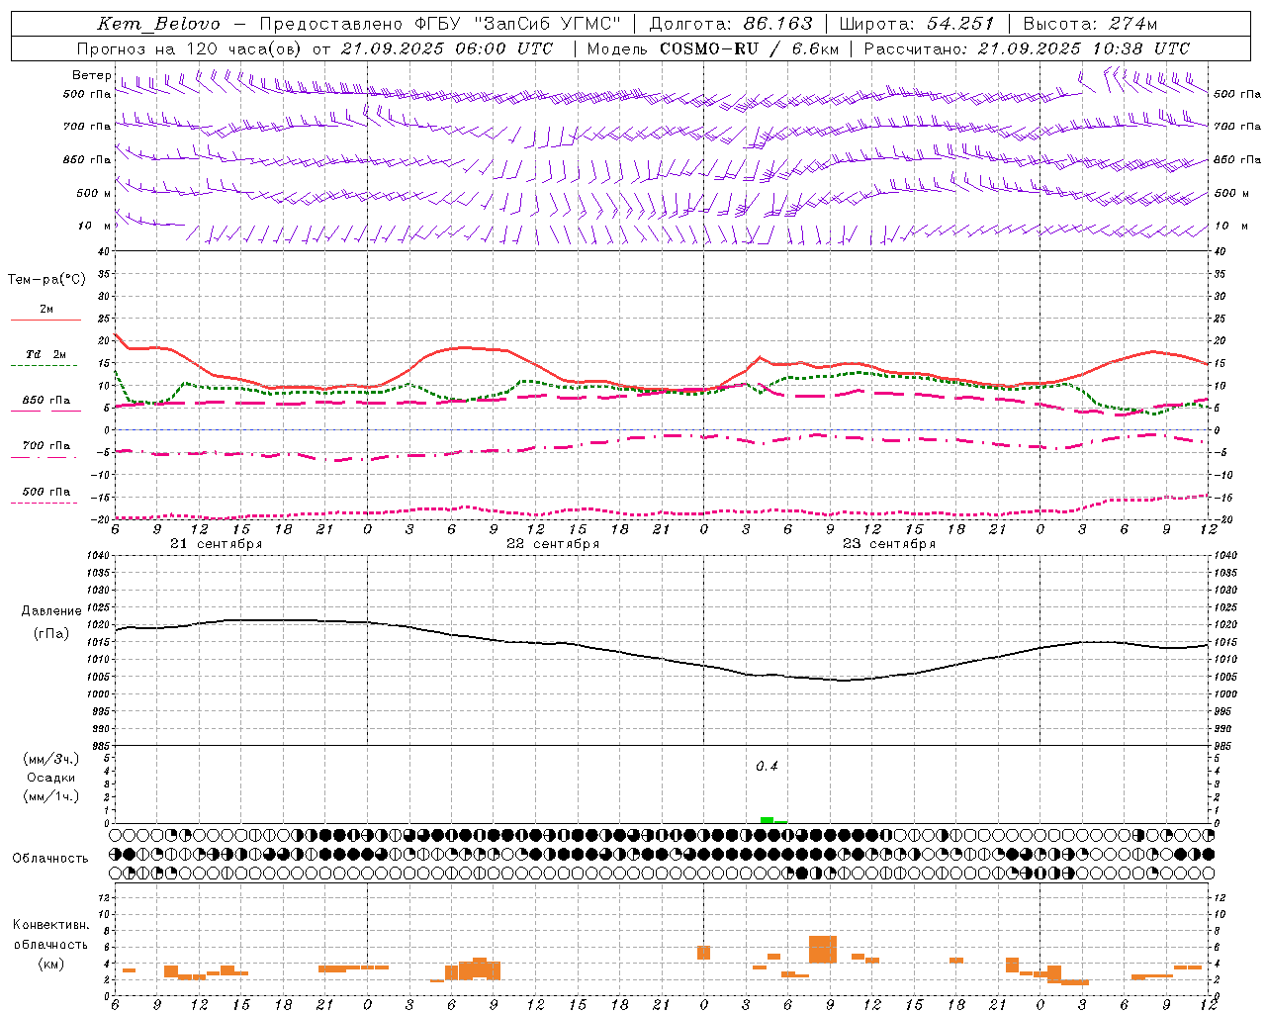This screenshot has width=1266, height=1013.
Task: Click the (мм/3ч.) precipitation unit label
Action: pyautogui.click(x=51, y=759)
